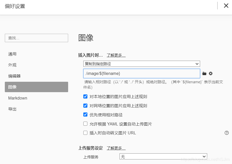The image size is (232, 164).
Task: Uncheck 对网络位置的图片应用上述规则
Action: (85, 106)
